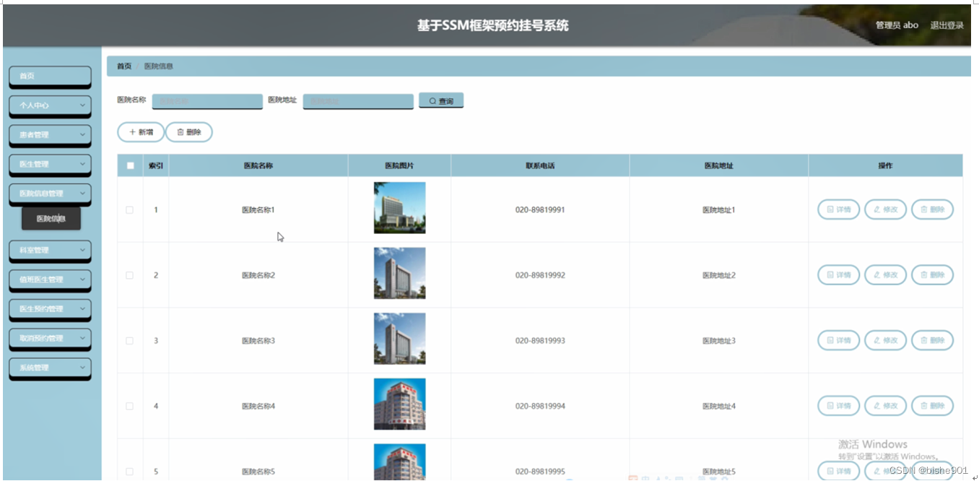979x481 pixels.
Task: Go to 首页 in the sidebar
Action: (50, 76)
